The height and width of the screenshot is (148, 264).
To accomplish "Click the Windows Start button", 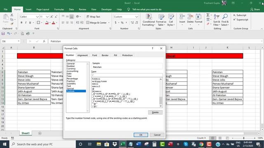I will click(x=5, y=144).
